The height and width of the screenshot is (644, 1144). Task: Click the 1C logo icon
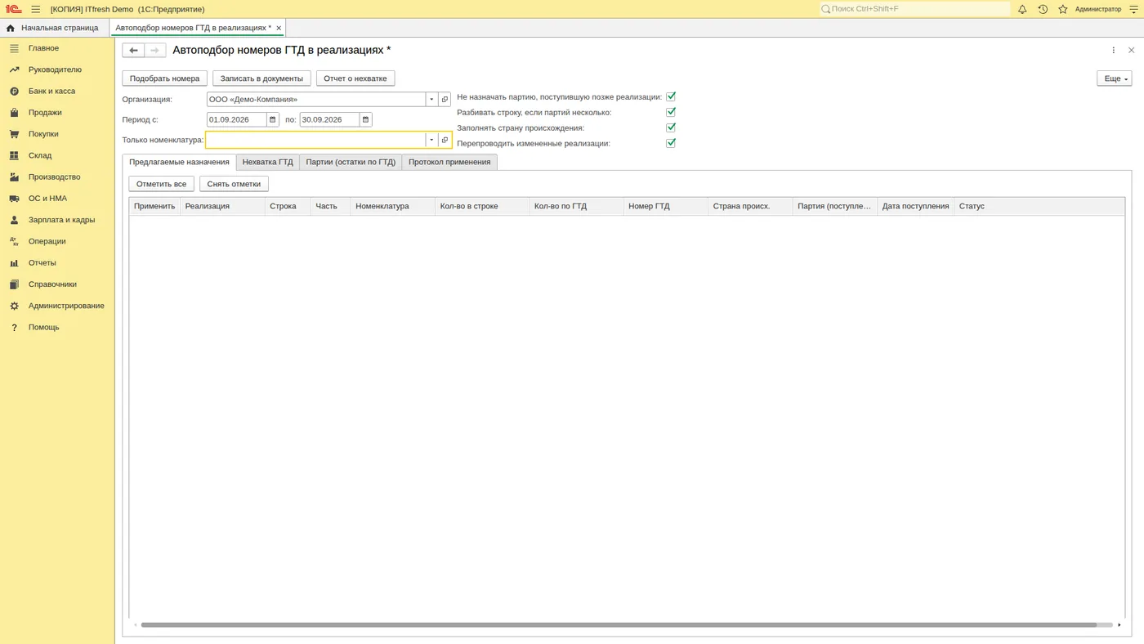(13, 9)
